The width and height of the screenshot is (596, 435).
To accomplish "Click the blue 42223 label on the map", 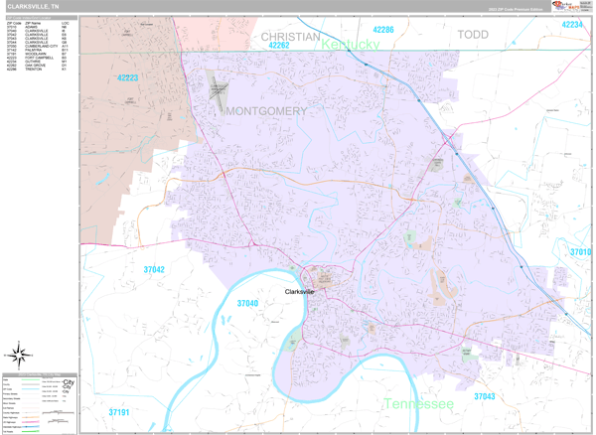I will click(x=128, y=77).
